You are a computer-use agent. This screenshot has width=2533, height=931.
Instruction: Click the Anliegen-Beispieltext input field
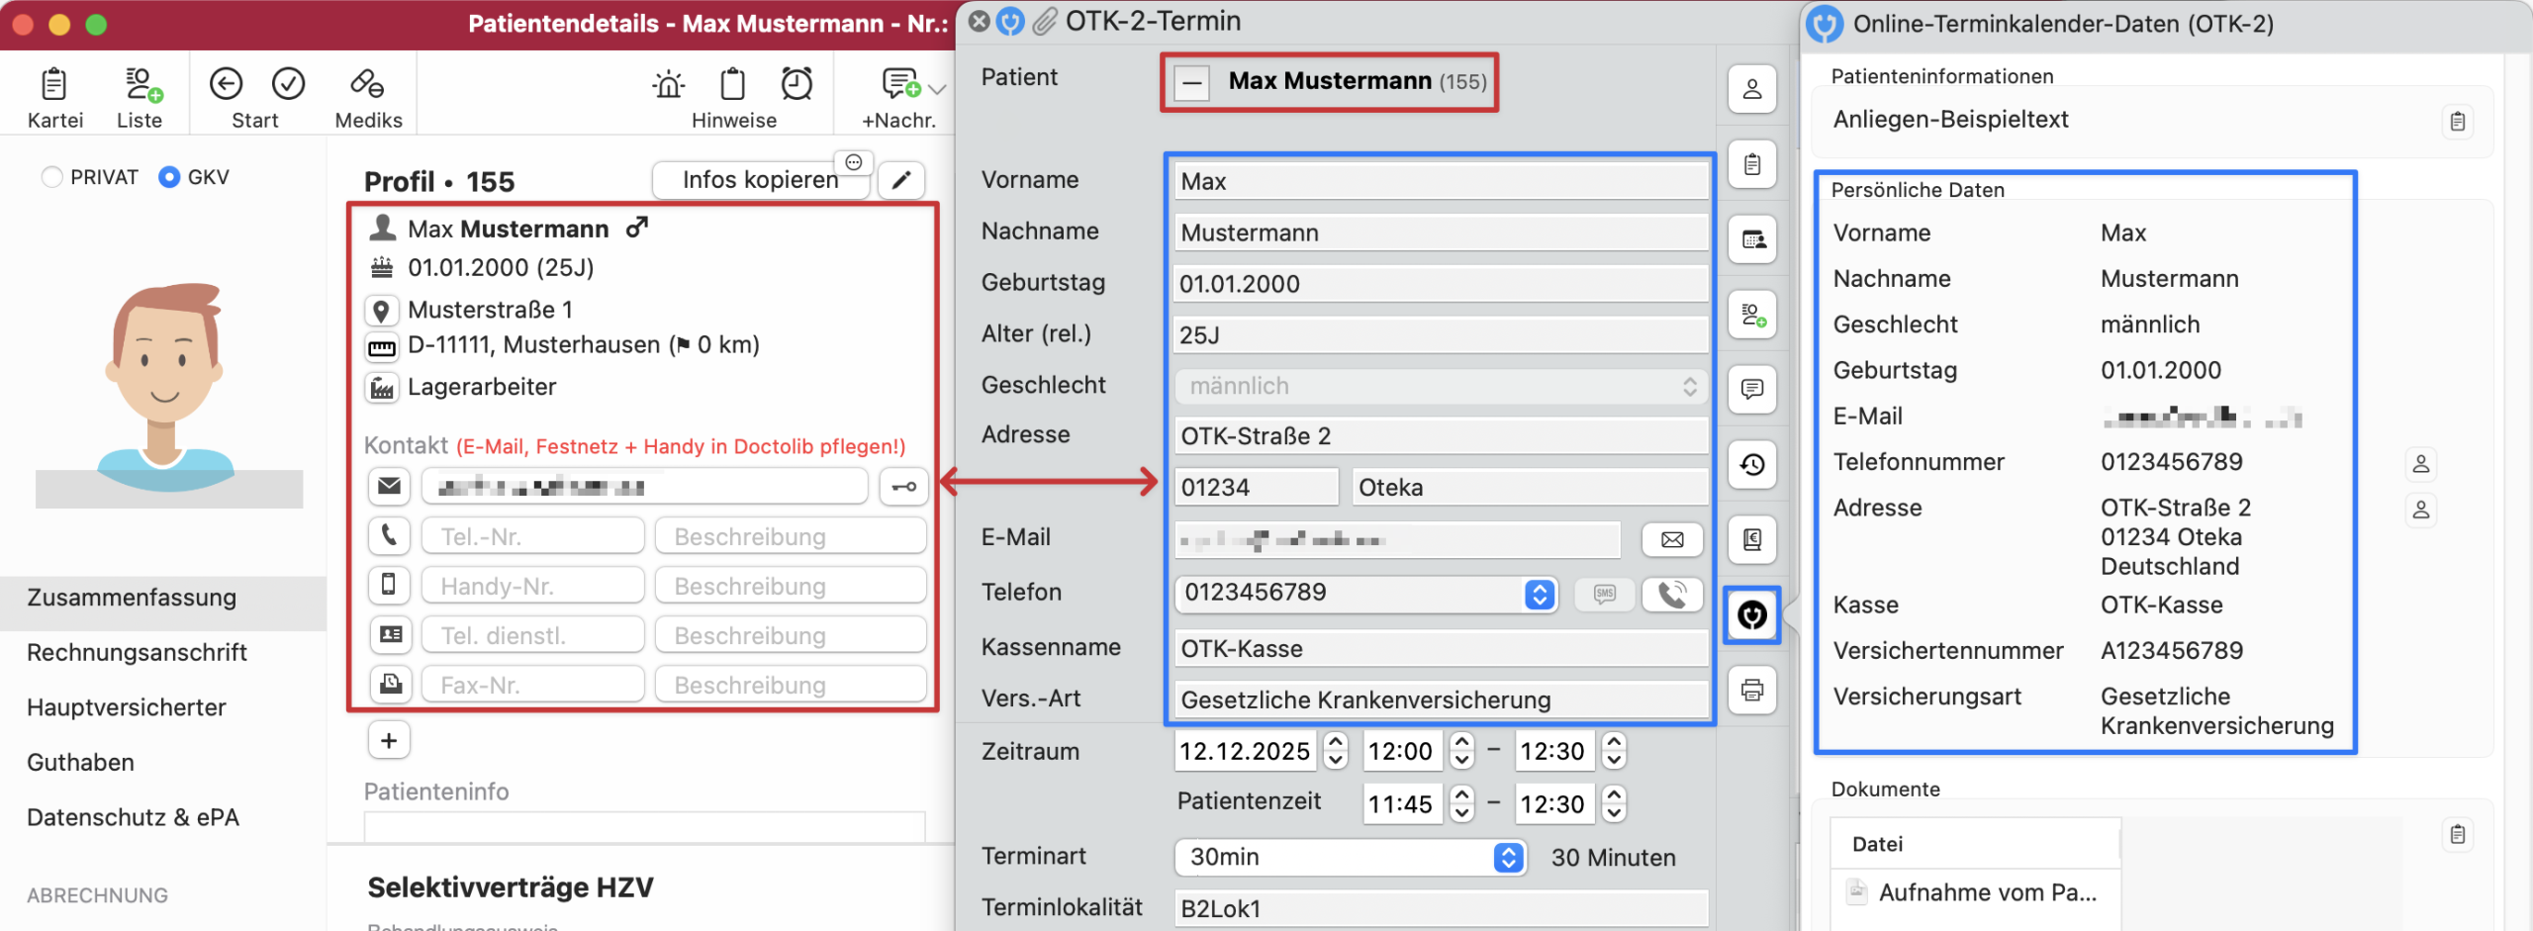click(x=2078, y=119)
